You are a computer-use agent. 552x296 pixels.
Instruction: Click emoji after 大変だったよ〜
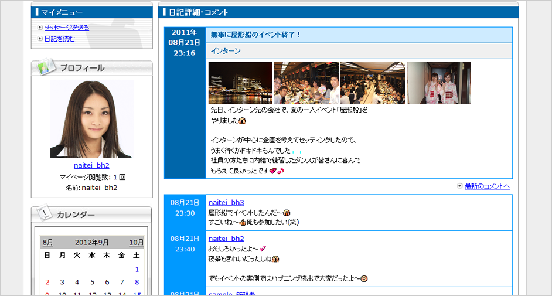[364, 279]
